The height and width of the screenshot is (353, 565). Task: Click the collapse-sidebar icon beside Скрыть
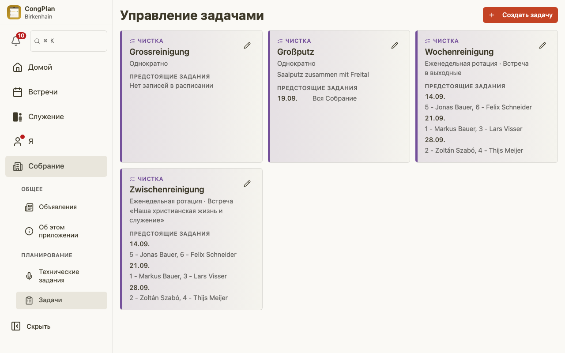(x=16, y=327)
